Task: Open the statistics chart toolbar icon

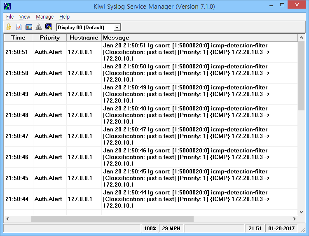Action: [x=29, y=27]
